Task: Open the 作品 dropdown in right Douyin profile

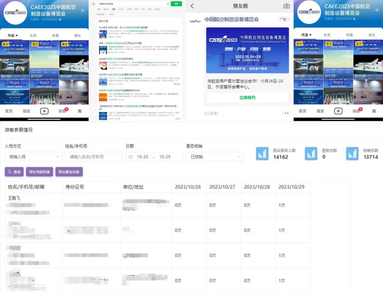Action: (x=306, y=35)
